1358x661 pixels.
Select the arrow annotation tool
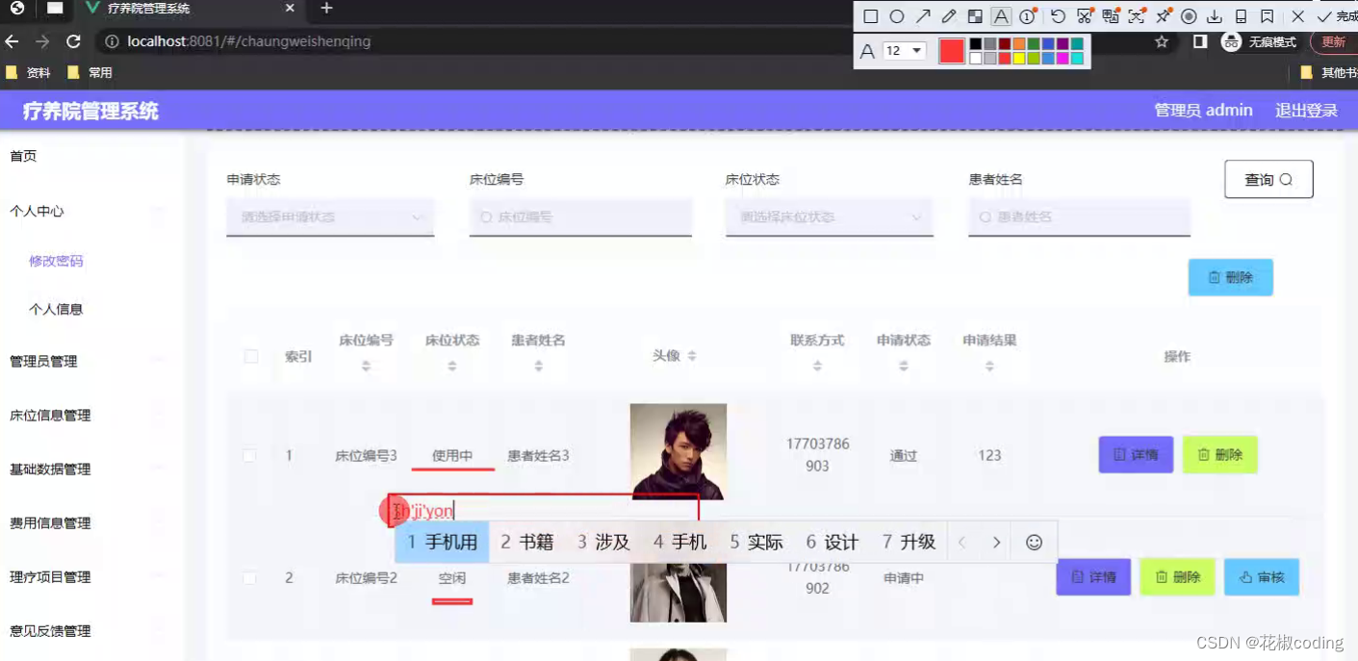tap(923, 16)
